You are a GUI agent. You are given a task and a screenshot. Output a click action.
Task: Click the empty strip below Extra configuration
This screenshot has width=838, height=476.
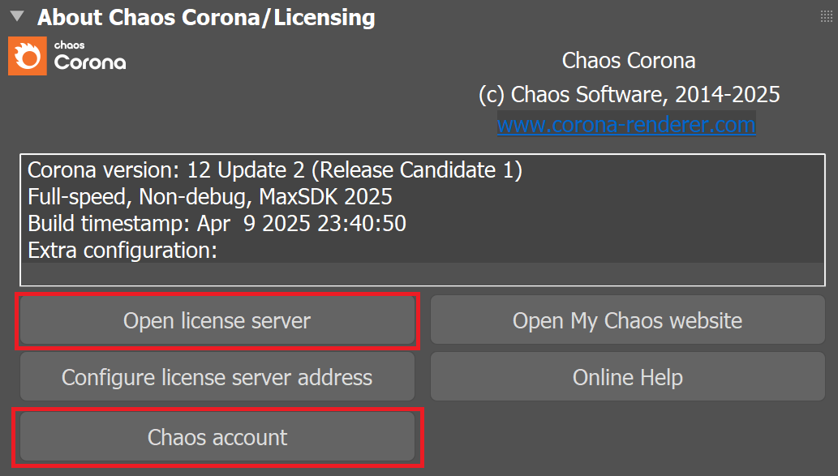tap(422, 273)
